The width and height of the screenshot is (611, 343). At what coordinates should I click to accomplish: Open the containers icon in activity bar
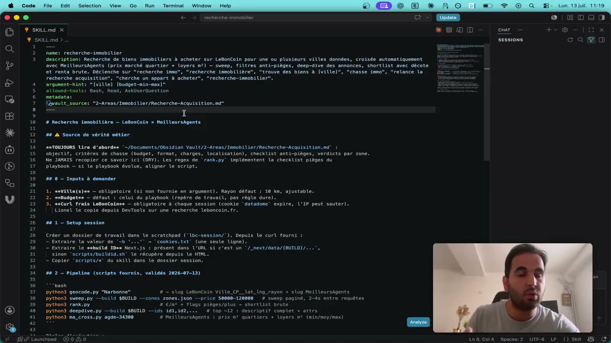[10, 183]
